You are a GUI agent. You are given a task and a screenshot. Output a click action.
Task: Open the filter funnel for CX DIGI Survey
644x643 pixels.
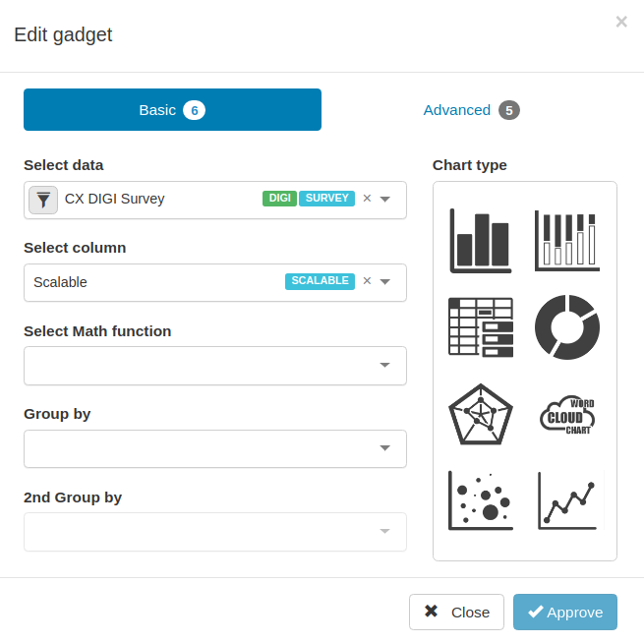[43, 200]
